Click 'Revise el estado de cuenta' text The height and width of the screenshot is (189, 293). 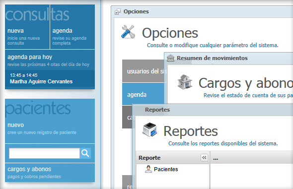pyautogui.click(x=248, y=95)
